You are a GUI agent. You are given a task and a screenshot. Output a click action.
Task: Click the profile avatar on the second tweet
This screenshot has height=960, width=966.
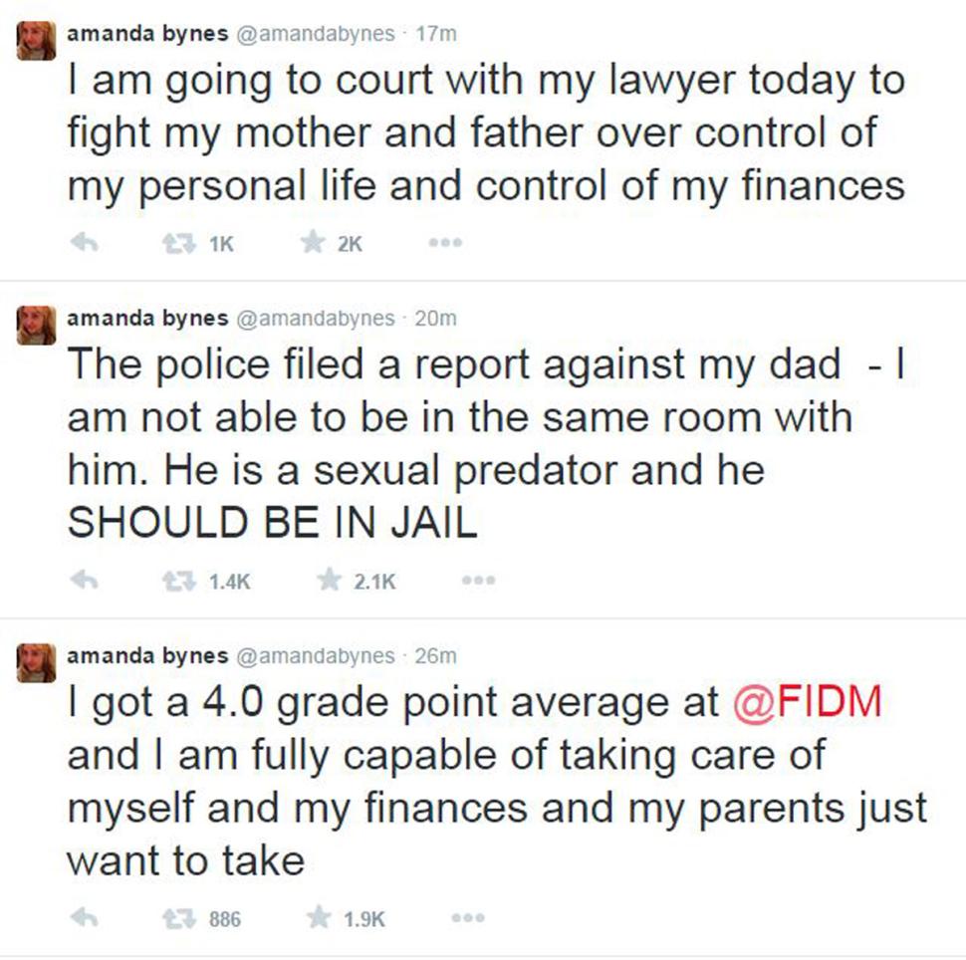click(36, 328)
